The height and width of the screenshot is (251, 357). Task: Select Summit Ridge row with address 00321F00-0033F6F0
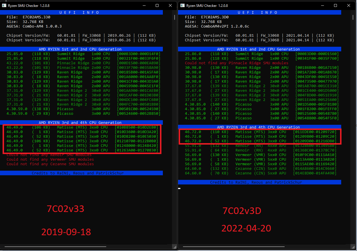(x=84, y=59)
